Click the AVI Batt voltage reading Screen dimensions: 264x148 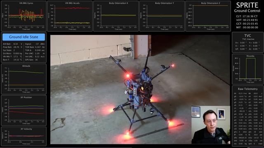point(13,44)
